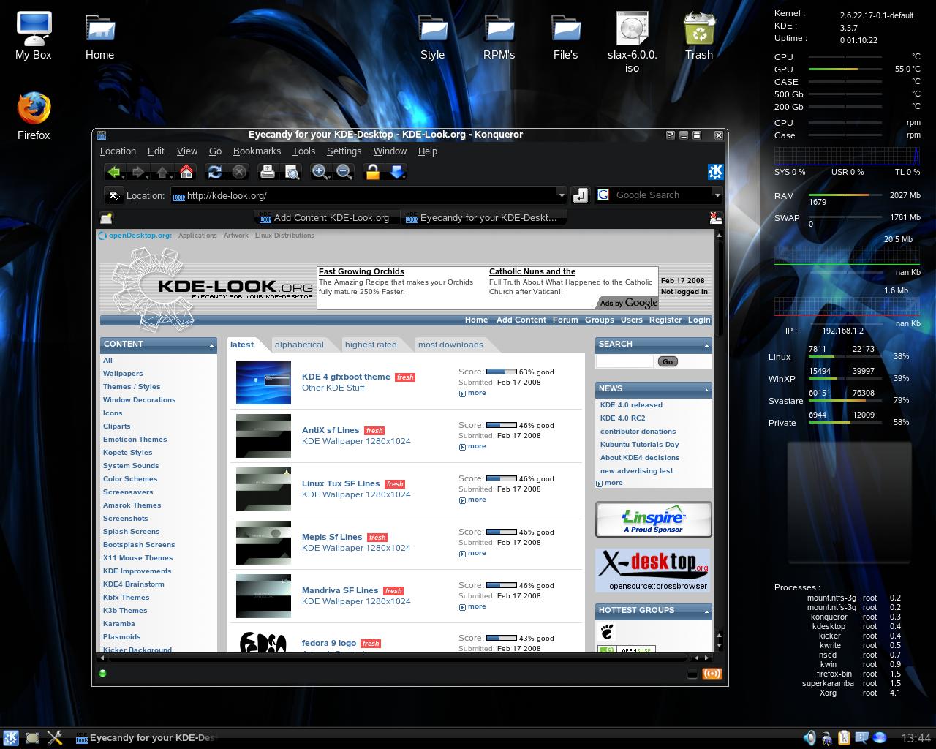Click the Register link
Screen dimensions: 936x749
pos(665,320)
